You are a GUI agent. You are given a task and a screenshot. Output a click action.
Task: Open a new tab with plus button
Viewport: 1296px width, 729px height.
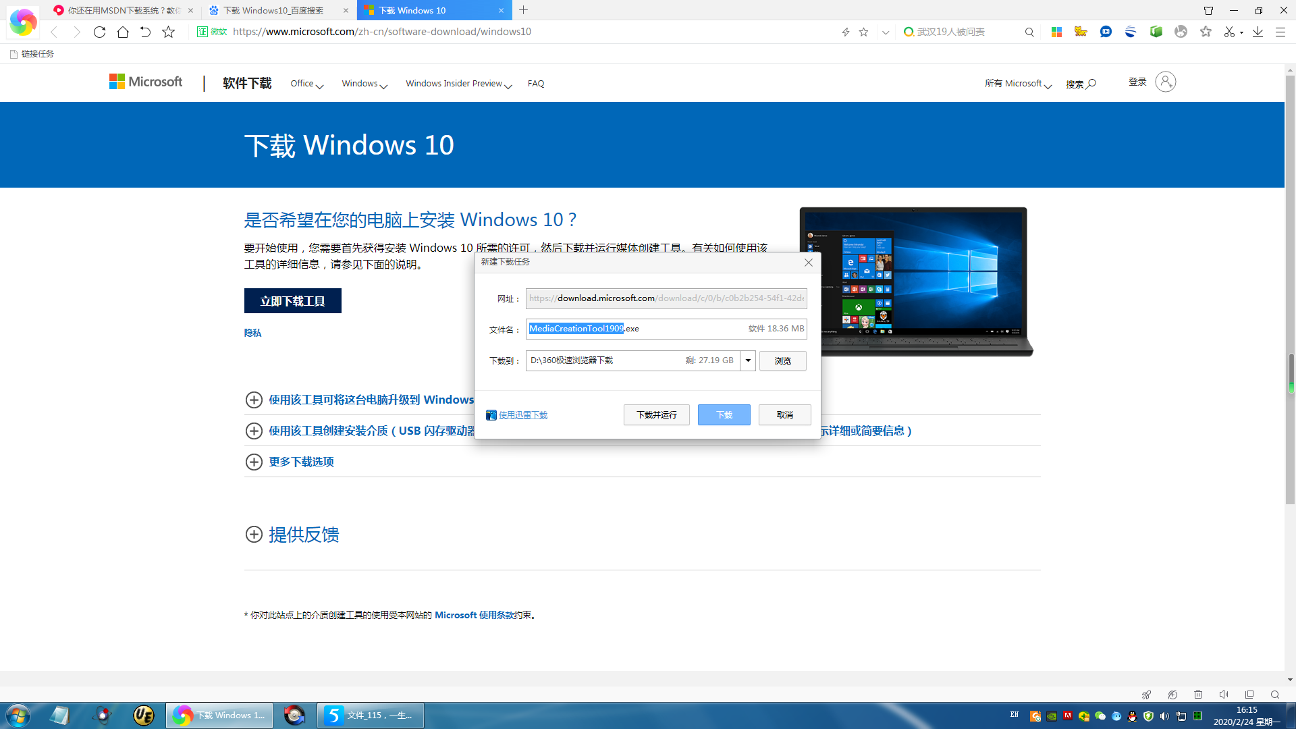524,10
